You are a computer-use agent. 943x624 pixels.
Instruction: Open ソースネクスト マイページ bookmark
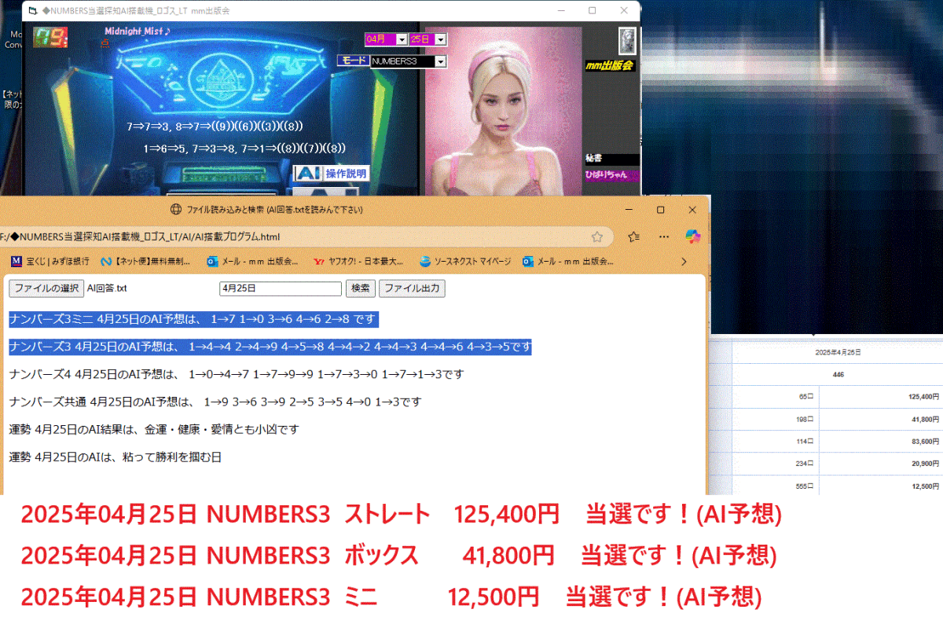tap(465, 261)
